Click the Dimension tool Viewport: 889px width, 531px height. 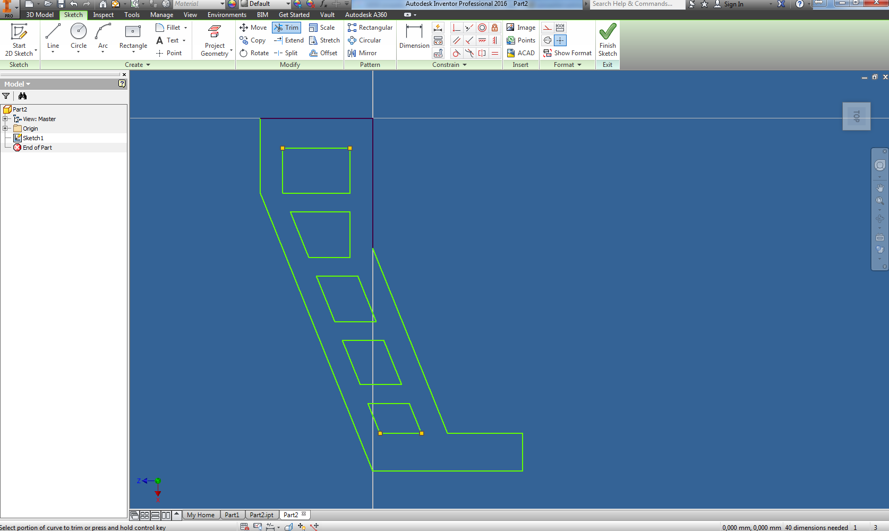coord(414,36)
